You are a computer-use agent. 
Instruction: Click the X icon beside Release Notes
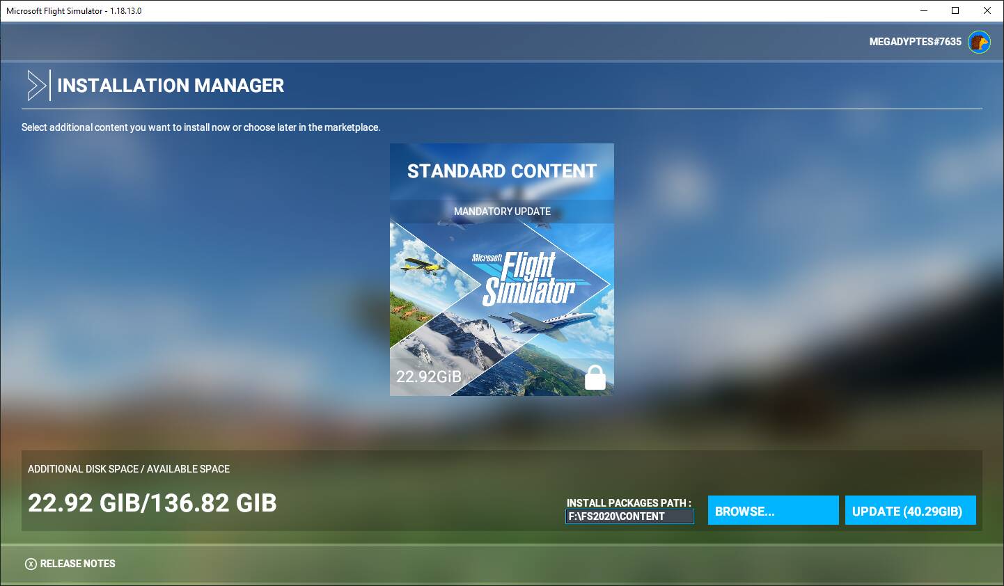[x=31, y=564]
